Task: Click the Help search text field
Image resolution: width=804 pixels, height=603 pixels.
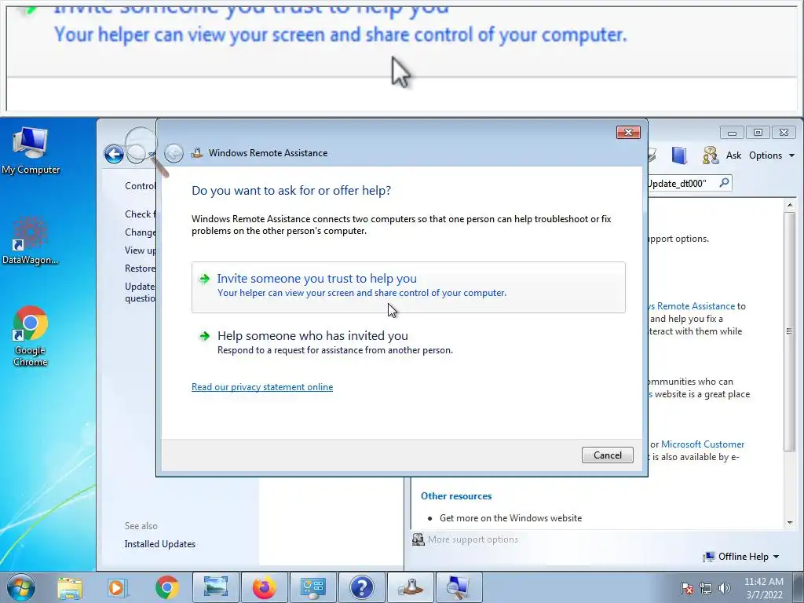Action: pyautogui.click(x=682, y=184)
